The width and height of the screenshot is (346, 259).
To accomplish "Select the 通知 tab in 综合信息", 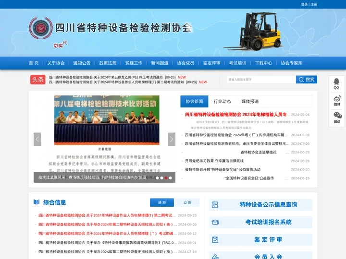I will coord(162,202).
